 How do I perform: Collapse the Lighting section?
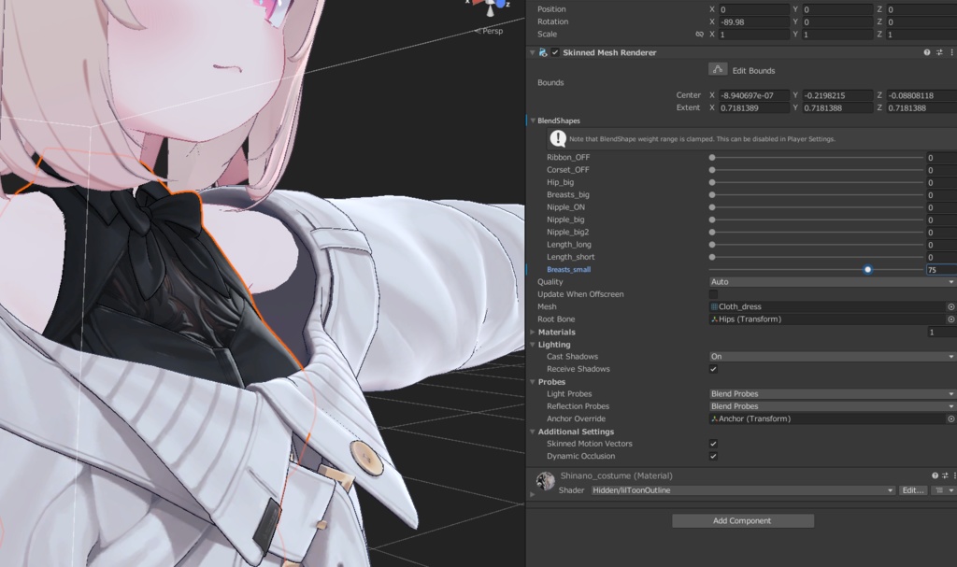pyautogui.click(x=532, y=345)
